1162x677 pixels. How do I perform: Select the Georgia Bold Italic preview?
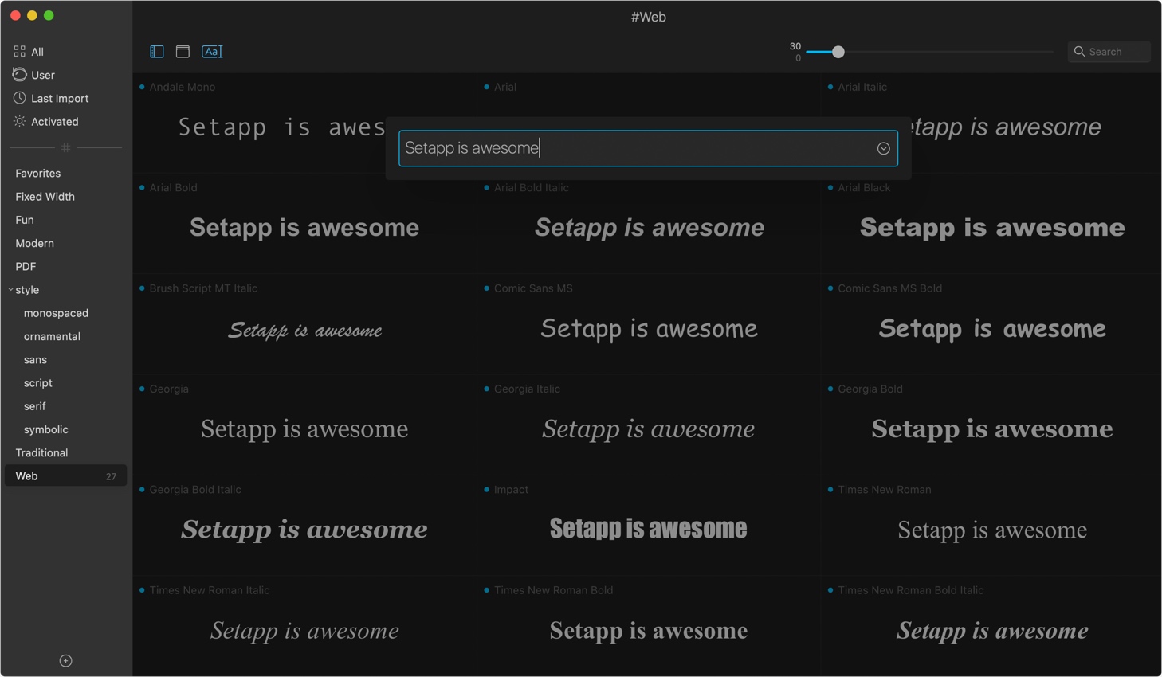(x=304, y=530)
